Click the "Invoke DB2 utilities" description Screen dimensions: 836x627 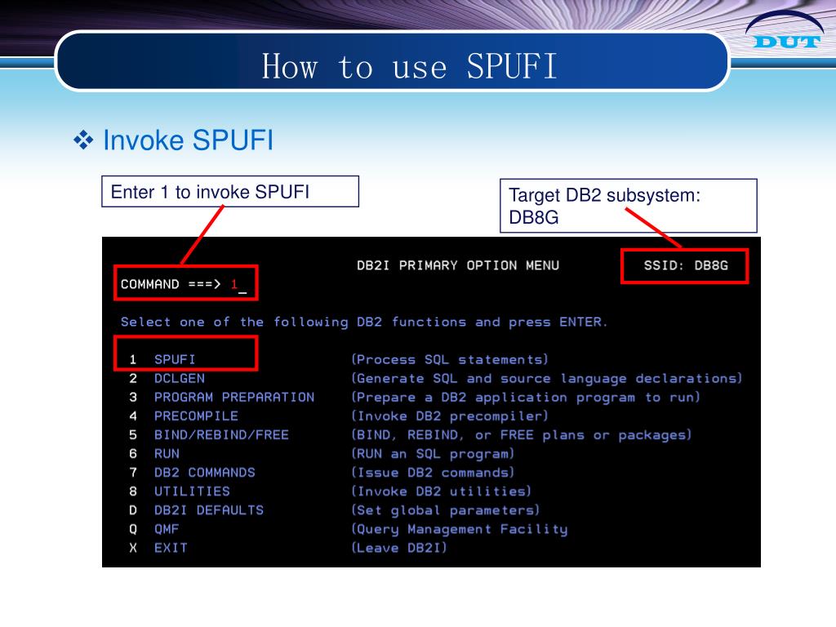441,491
